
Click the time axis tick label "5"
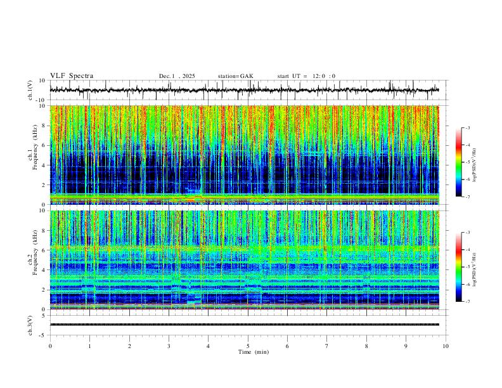click(248, 346)
